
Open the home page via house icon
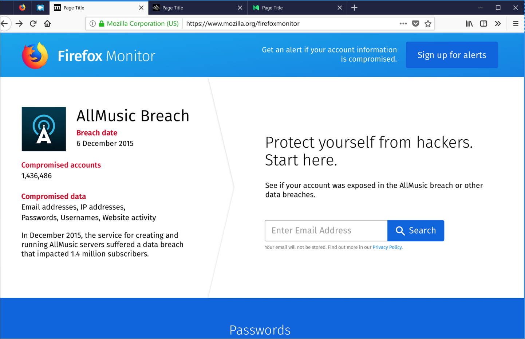(47, 24)
